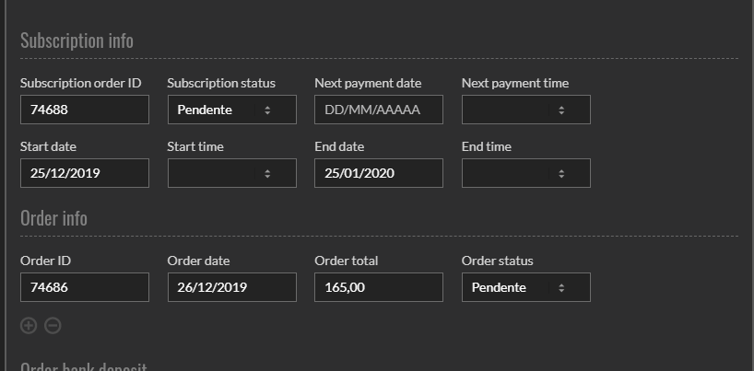Select the Order total field
The width and height of the screenshot is (754, 371).
tap(378, 287)
